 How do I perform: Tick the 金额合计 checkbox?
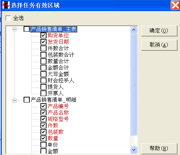coord(43,67)
